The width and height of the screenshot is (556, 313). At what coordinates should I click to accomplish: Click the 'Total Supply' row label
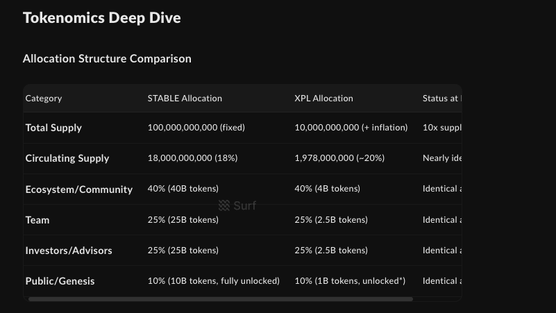tap(53, 128)
